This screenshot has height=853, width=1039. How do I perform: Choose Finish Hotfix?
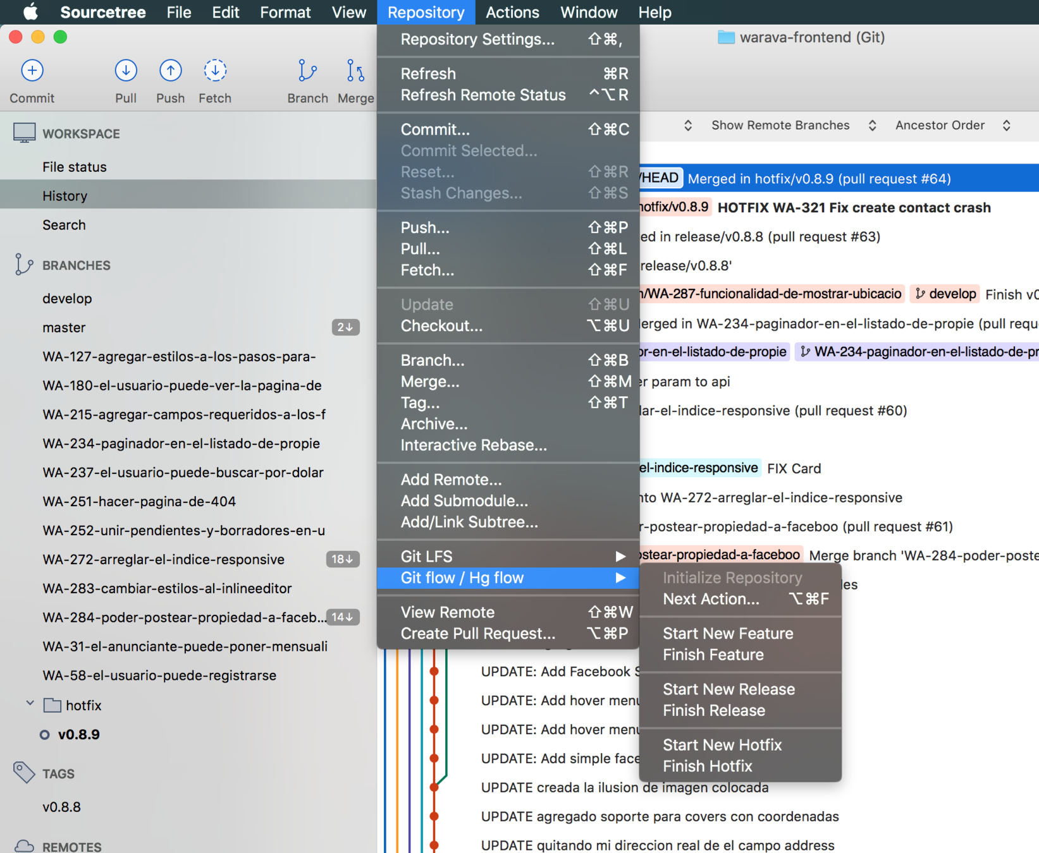click(x=741, y=766)
